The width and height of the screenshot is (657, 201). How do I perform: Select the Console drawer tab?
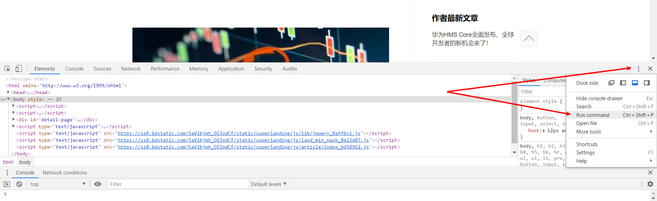point(25,173)
